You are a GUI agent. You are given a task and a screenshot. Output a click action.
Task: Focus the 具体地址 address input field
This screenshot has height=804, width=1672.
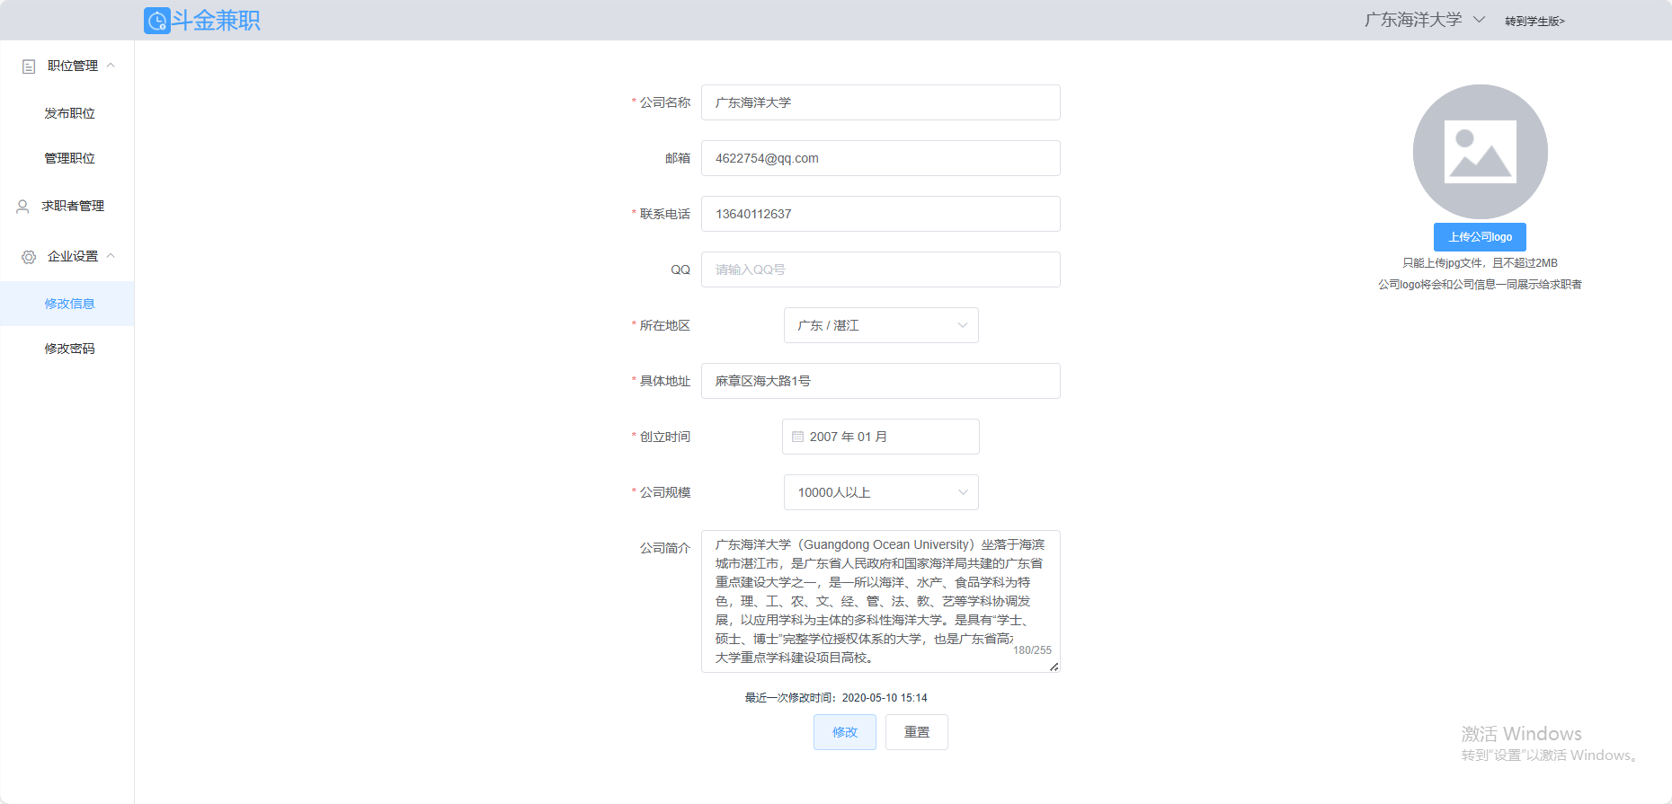pyautogui.click(x=881, y=381)
